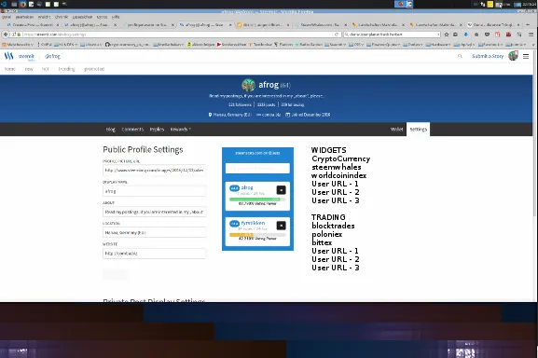Focus the Website field
The width and height of the screenshot is (538, 358).
155,253
